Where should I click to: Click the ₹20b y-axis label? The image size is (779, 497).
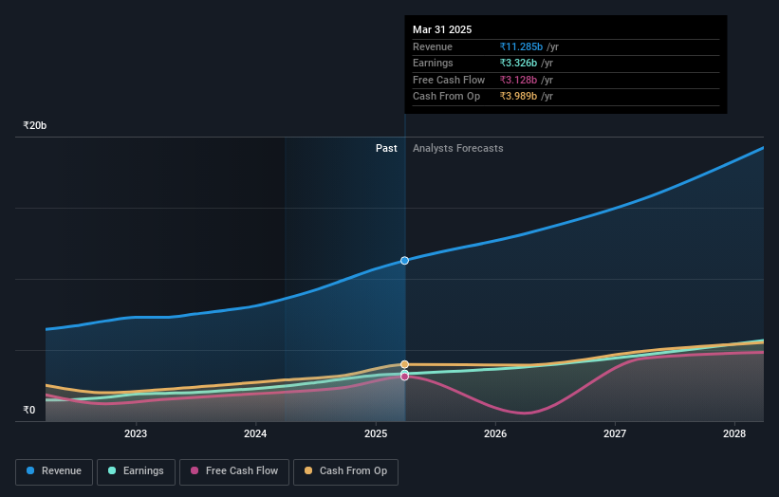point(35,125)
